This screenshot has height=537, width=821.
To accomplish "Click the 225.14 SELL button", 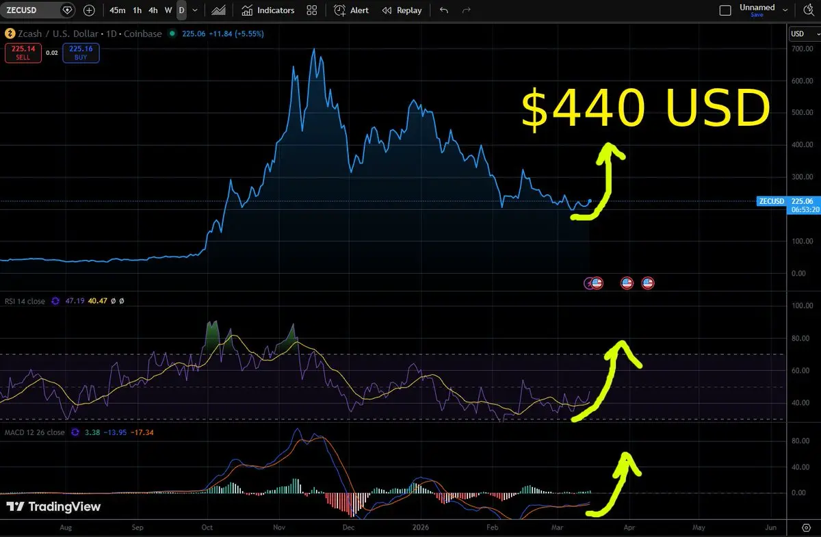I will [23, 53].
